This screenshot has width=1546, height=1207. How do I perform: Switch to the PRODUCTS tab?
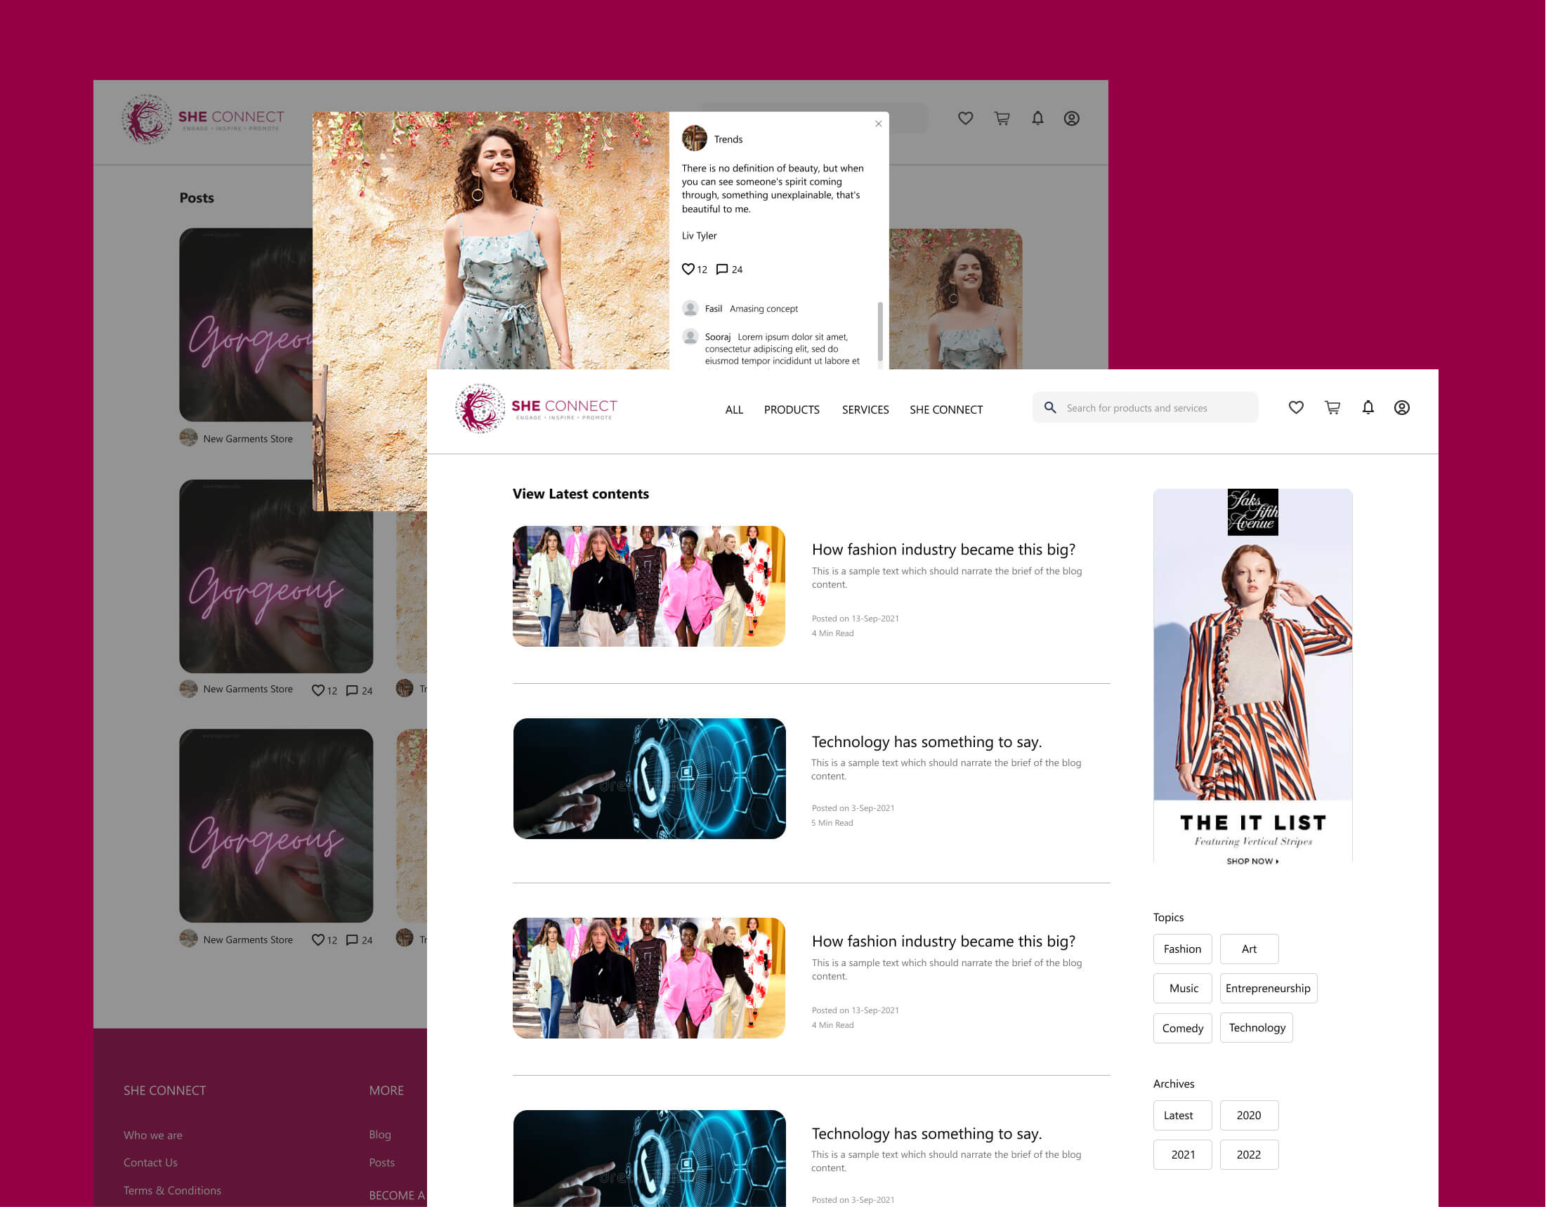coord(792,409)
